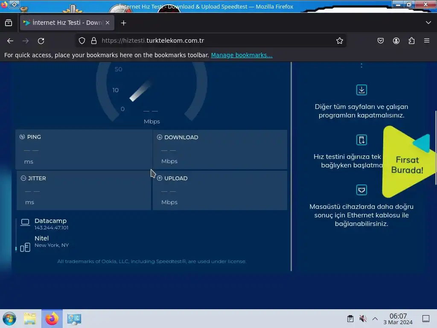The width and height of the screenshot is (437, 328).
Task: Read the Ethernet kablosu tip text
Action: click(x=361, y=215)
